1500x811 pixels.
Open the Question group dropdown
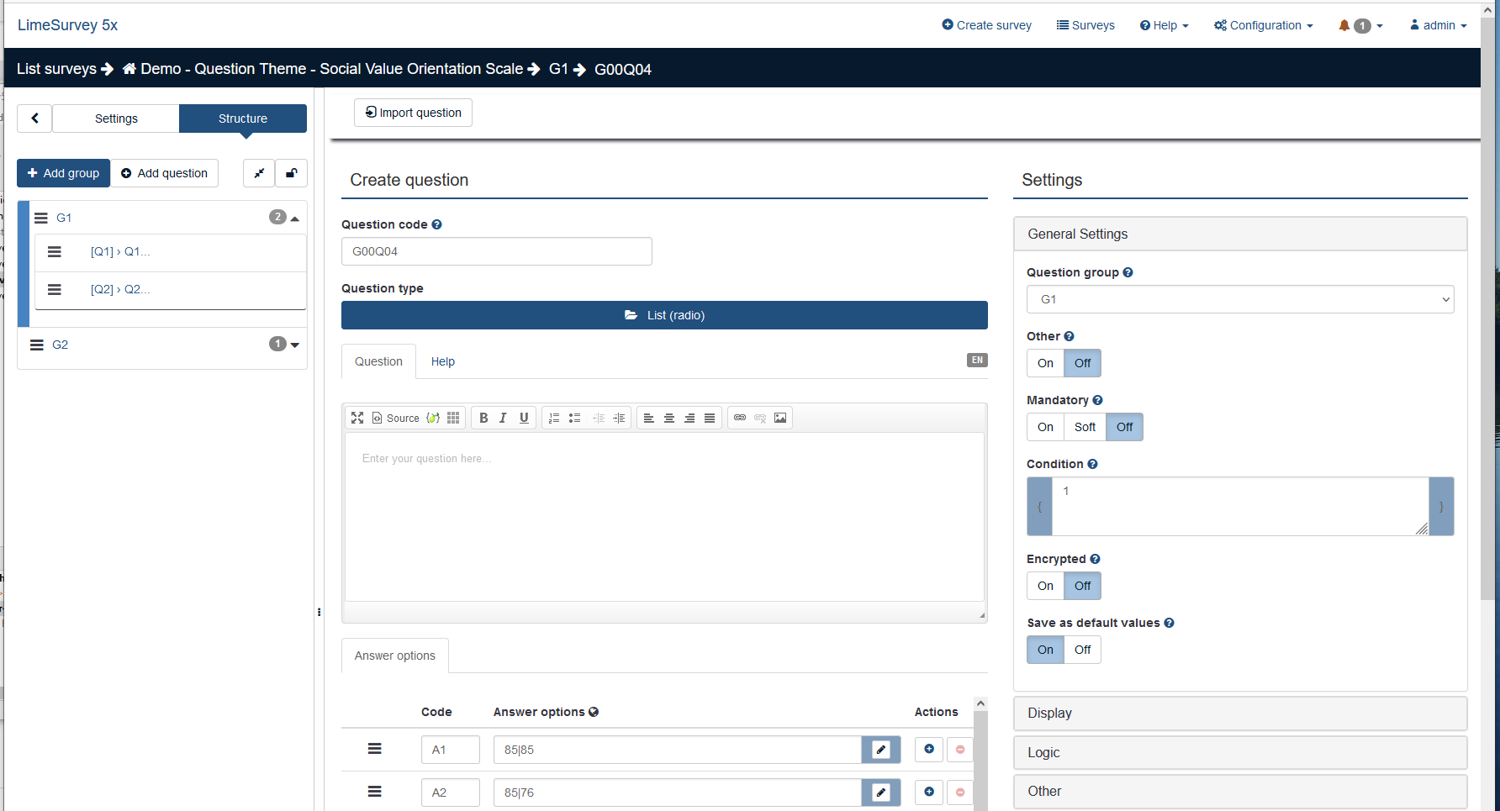coord(1239,299)
